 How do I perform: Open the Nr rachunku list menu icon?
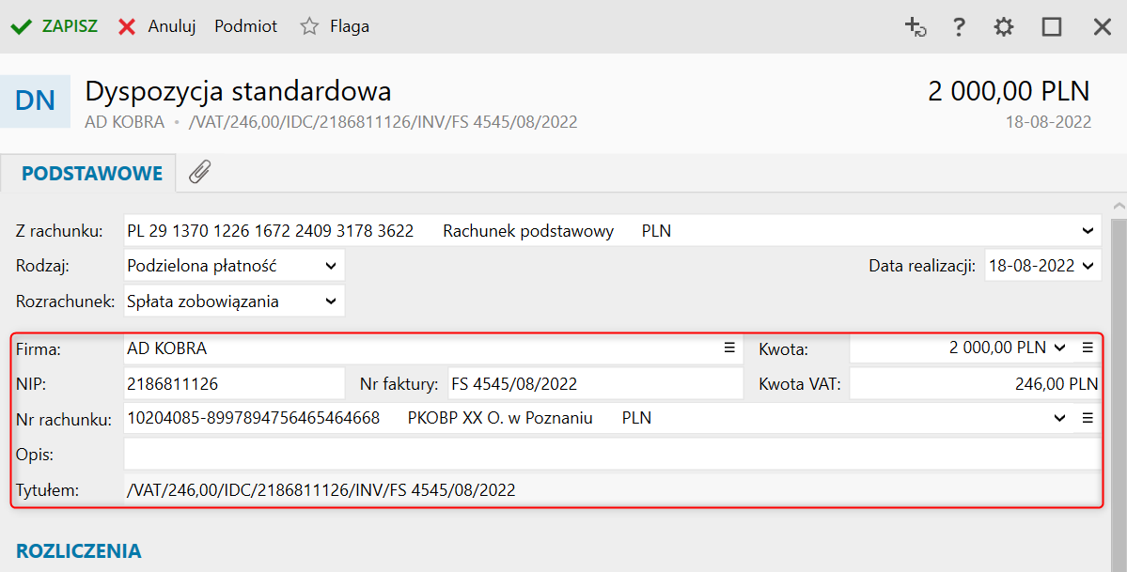(1088, 418)
